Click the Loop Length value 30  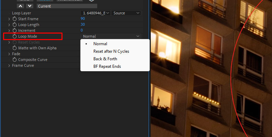point(82,25)
